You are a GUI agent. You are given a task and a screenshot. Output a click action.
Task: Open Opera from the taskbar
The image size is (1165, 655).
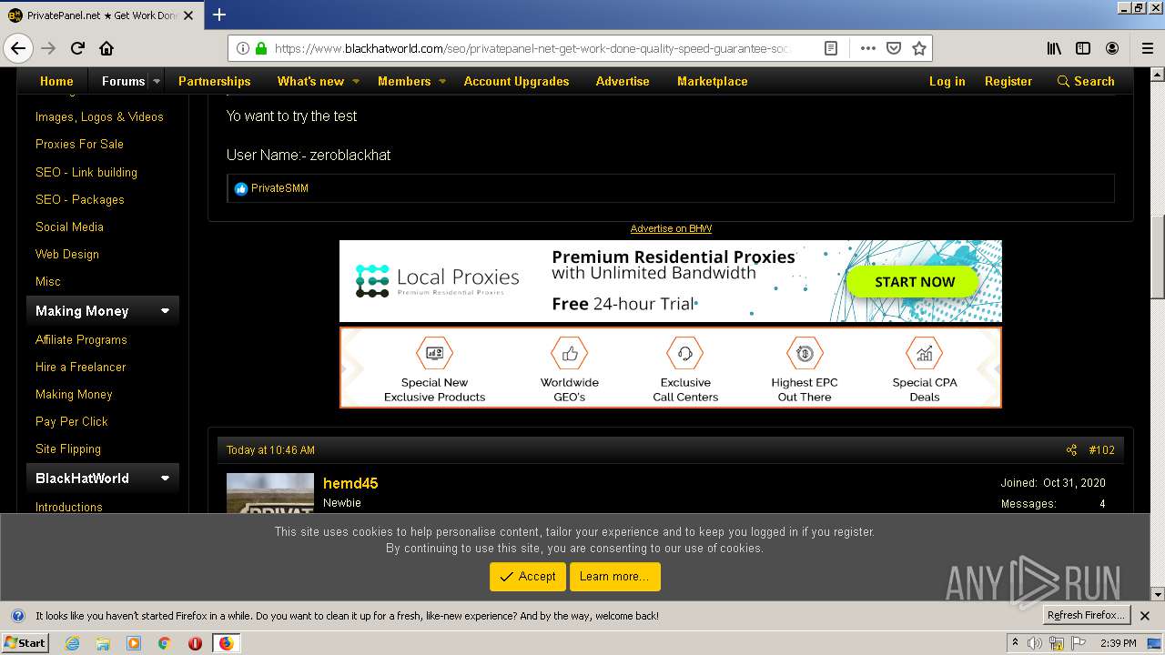(195, 643)
